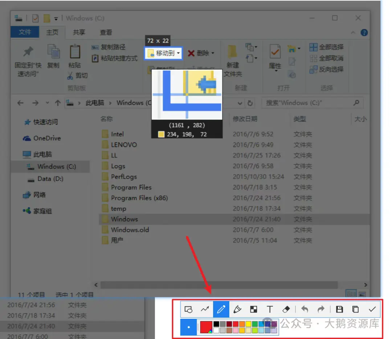Select the mosaic blur tool

(253, 309)
